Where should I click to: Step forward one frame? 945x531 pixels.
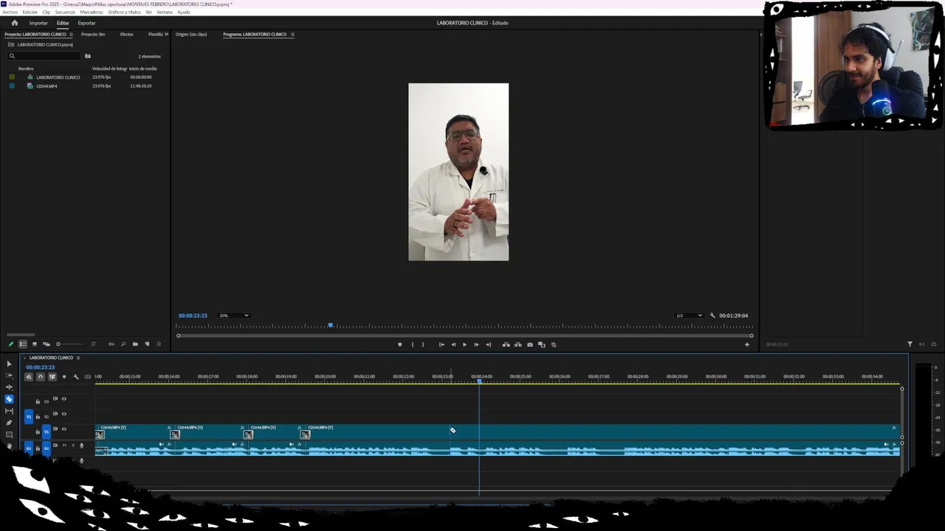pos(476,344)
